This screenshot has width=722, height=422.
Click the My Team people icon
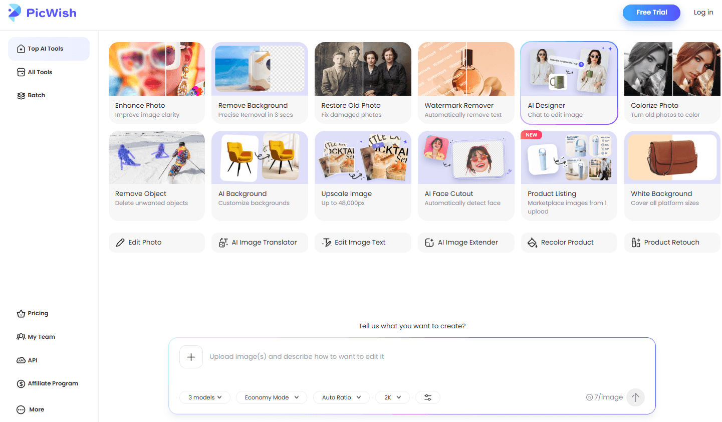21,337
